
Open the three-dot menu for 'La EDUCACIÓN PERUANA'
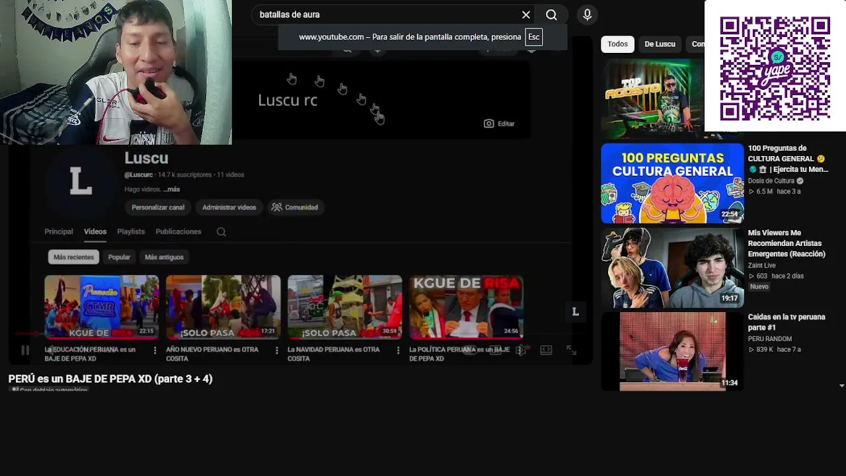point(155,350)
